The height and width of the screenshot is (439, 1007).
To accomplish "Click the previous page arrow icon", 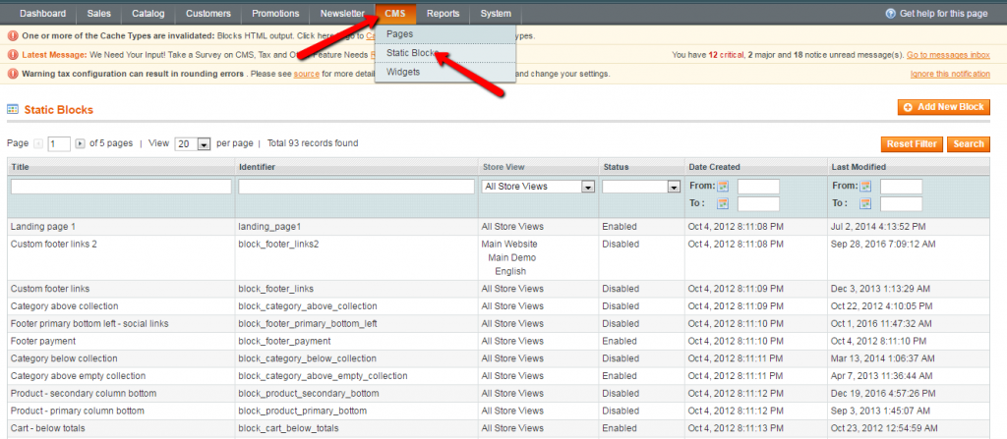I will coord(38,143).
